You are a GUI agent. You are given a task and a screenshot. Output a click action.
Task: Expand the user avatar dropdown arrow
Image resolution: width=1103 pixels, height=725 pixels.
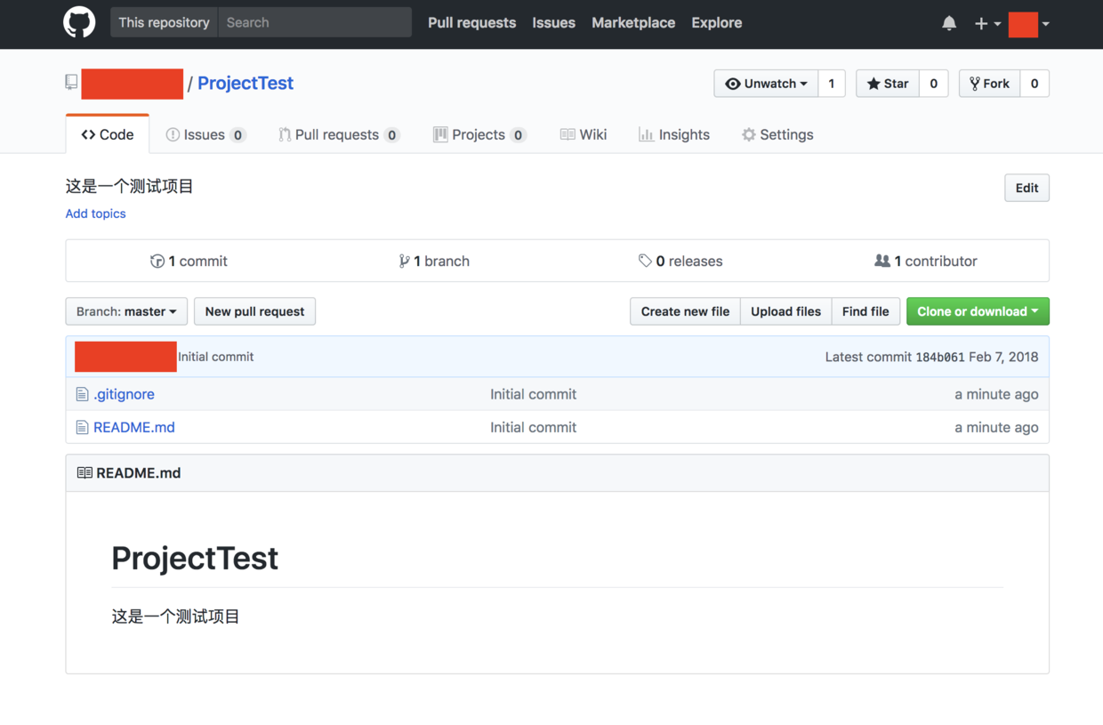[x=1045, y=24]
